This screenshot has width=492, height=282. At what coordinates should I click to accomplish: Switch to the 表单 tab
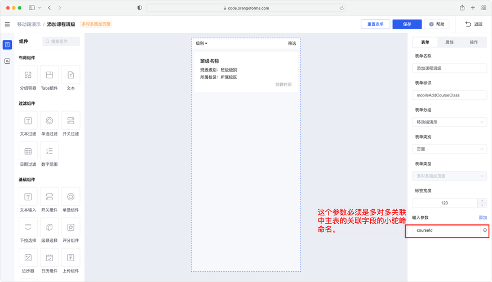point(425,42)
